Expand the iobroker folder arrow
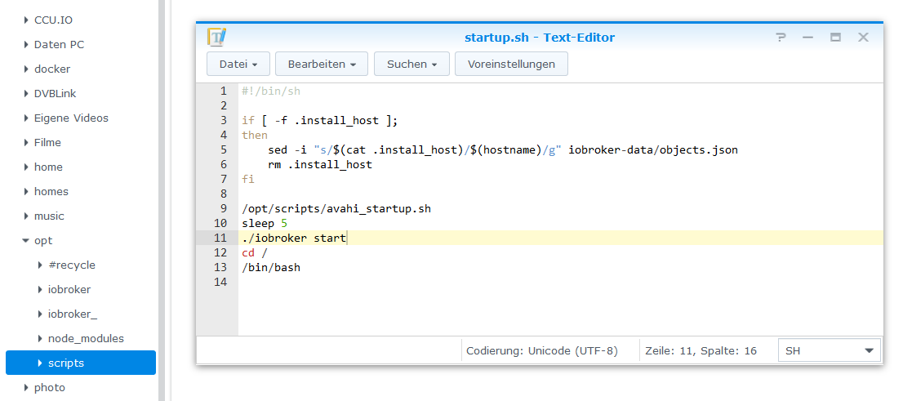Viewport: 903px width, 401px height. click(40, 290)
